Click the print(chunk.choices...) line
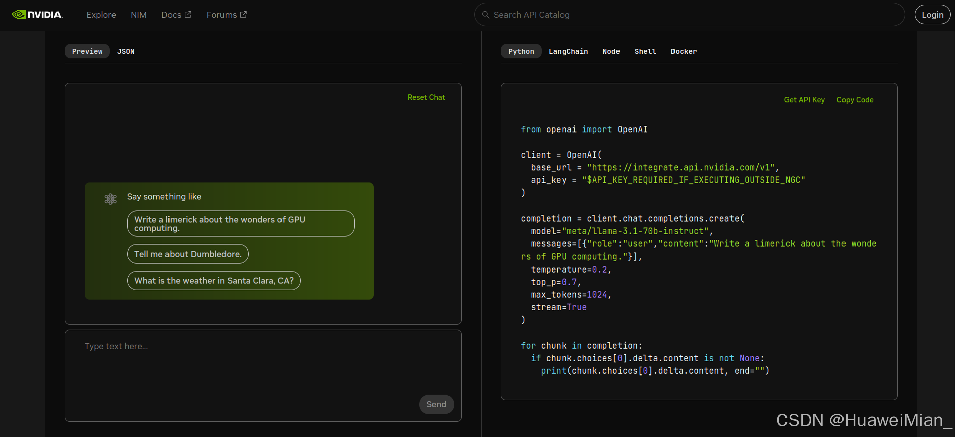This screenshot has height=437, width=955. coord(655,371)
